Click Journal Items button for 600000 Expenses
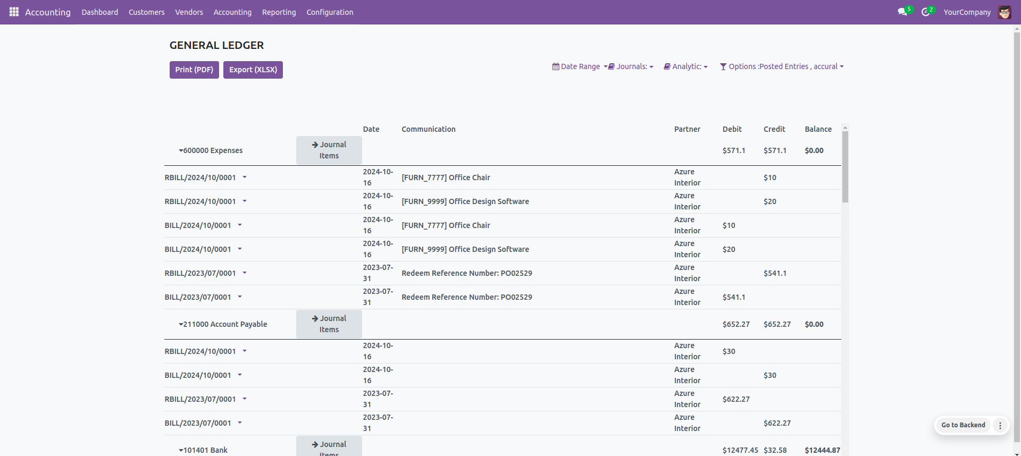This screenshot has height=456, width=1021. click(x=329, y=150)
